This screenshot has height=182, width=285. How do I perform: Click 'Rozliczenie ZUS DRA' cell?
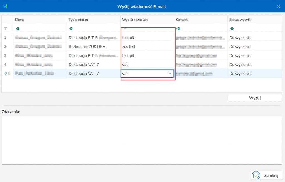[94, 47]
